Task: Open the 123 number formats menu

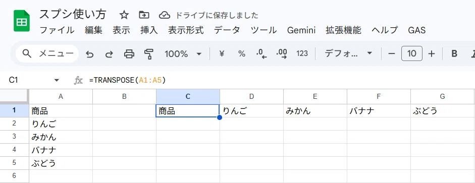Action: [302, 54]
